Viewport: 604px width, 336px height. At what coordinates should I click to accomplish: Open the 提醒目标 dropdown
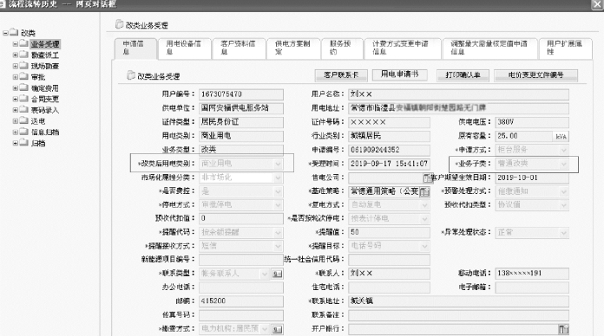tap(425, 246)
